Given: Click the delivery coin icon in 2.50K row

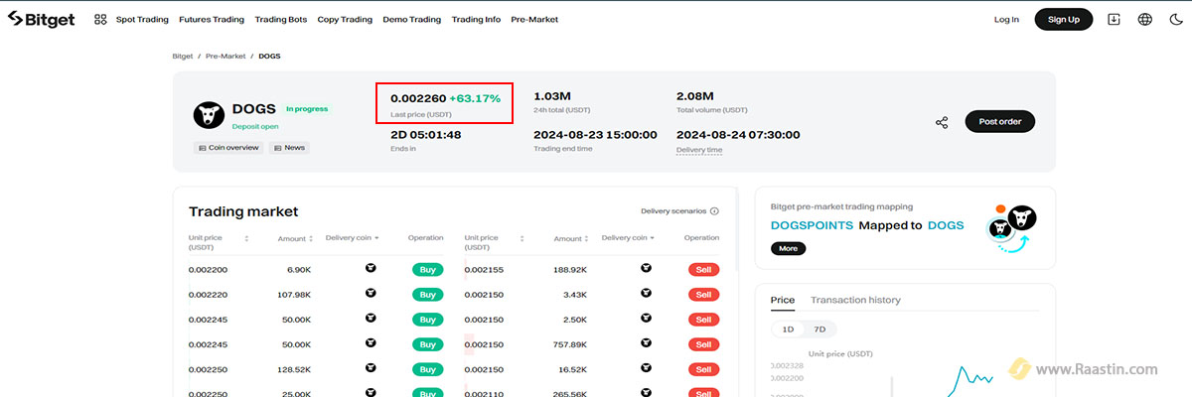Looking at the screenshot, I should click(646, 319).
